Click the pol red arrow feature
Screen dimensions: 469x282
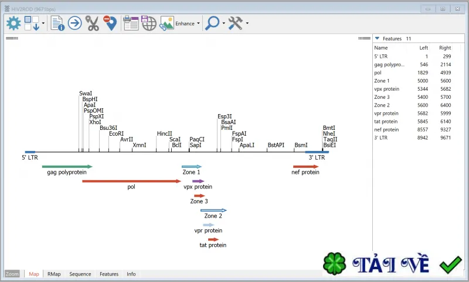coord(131,181)
